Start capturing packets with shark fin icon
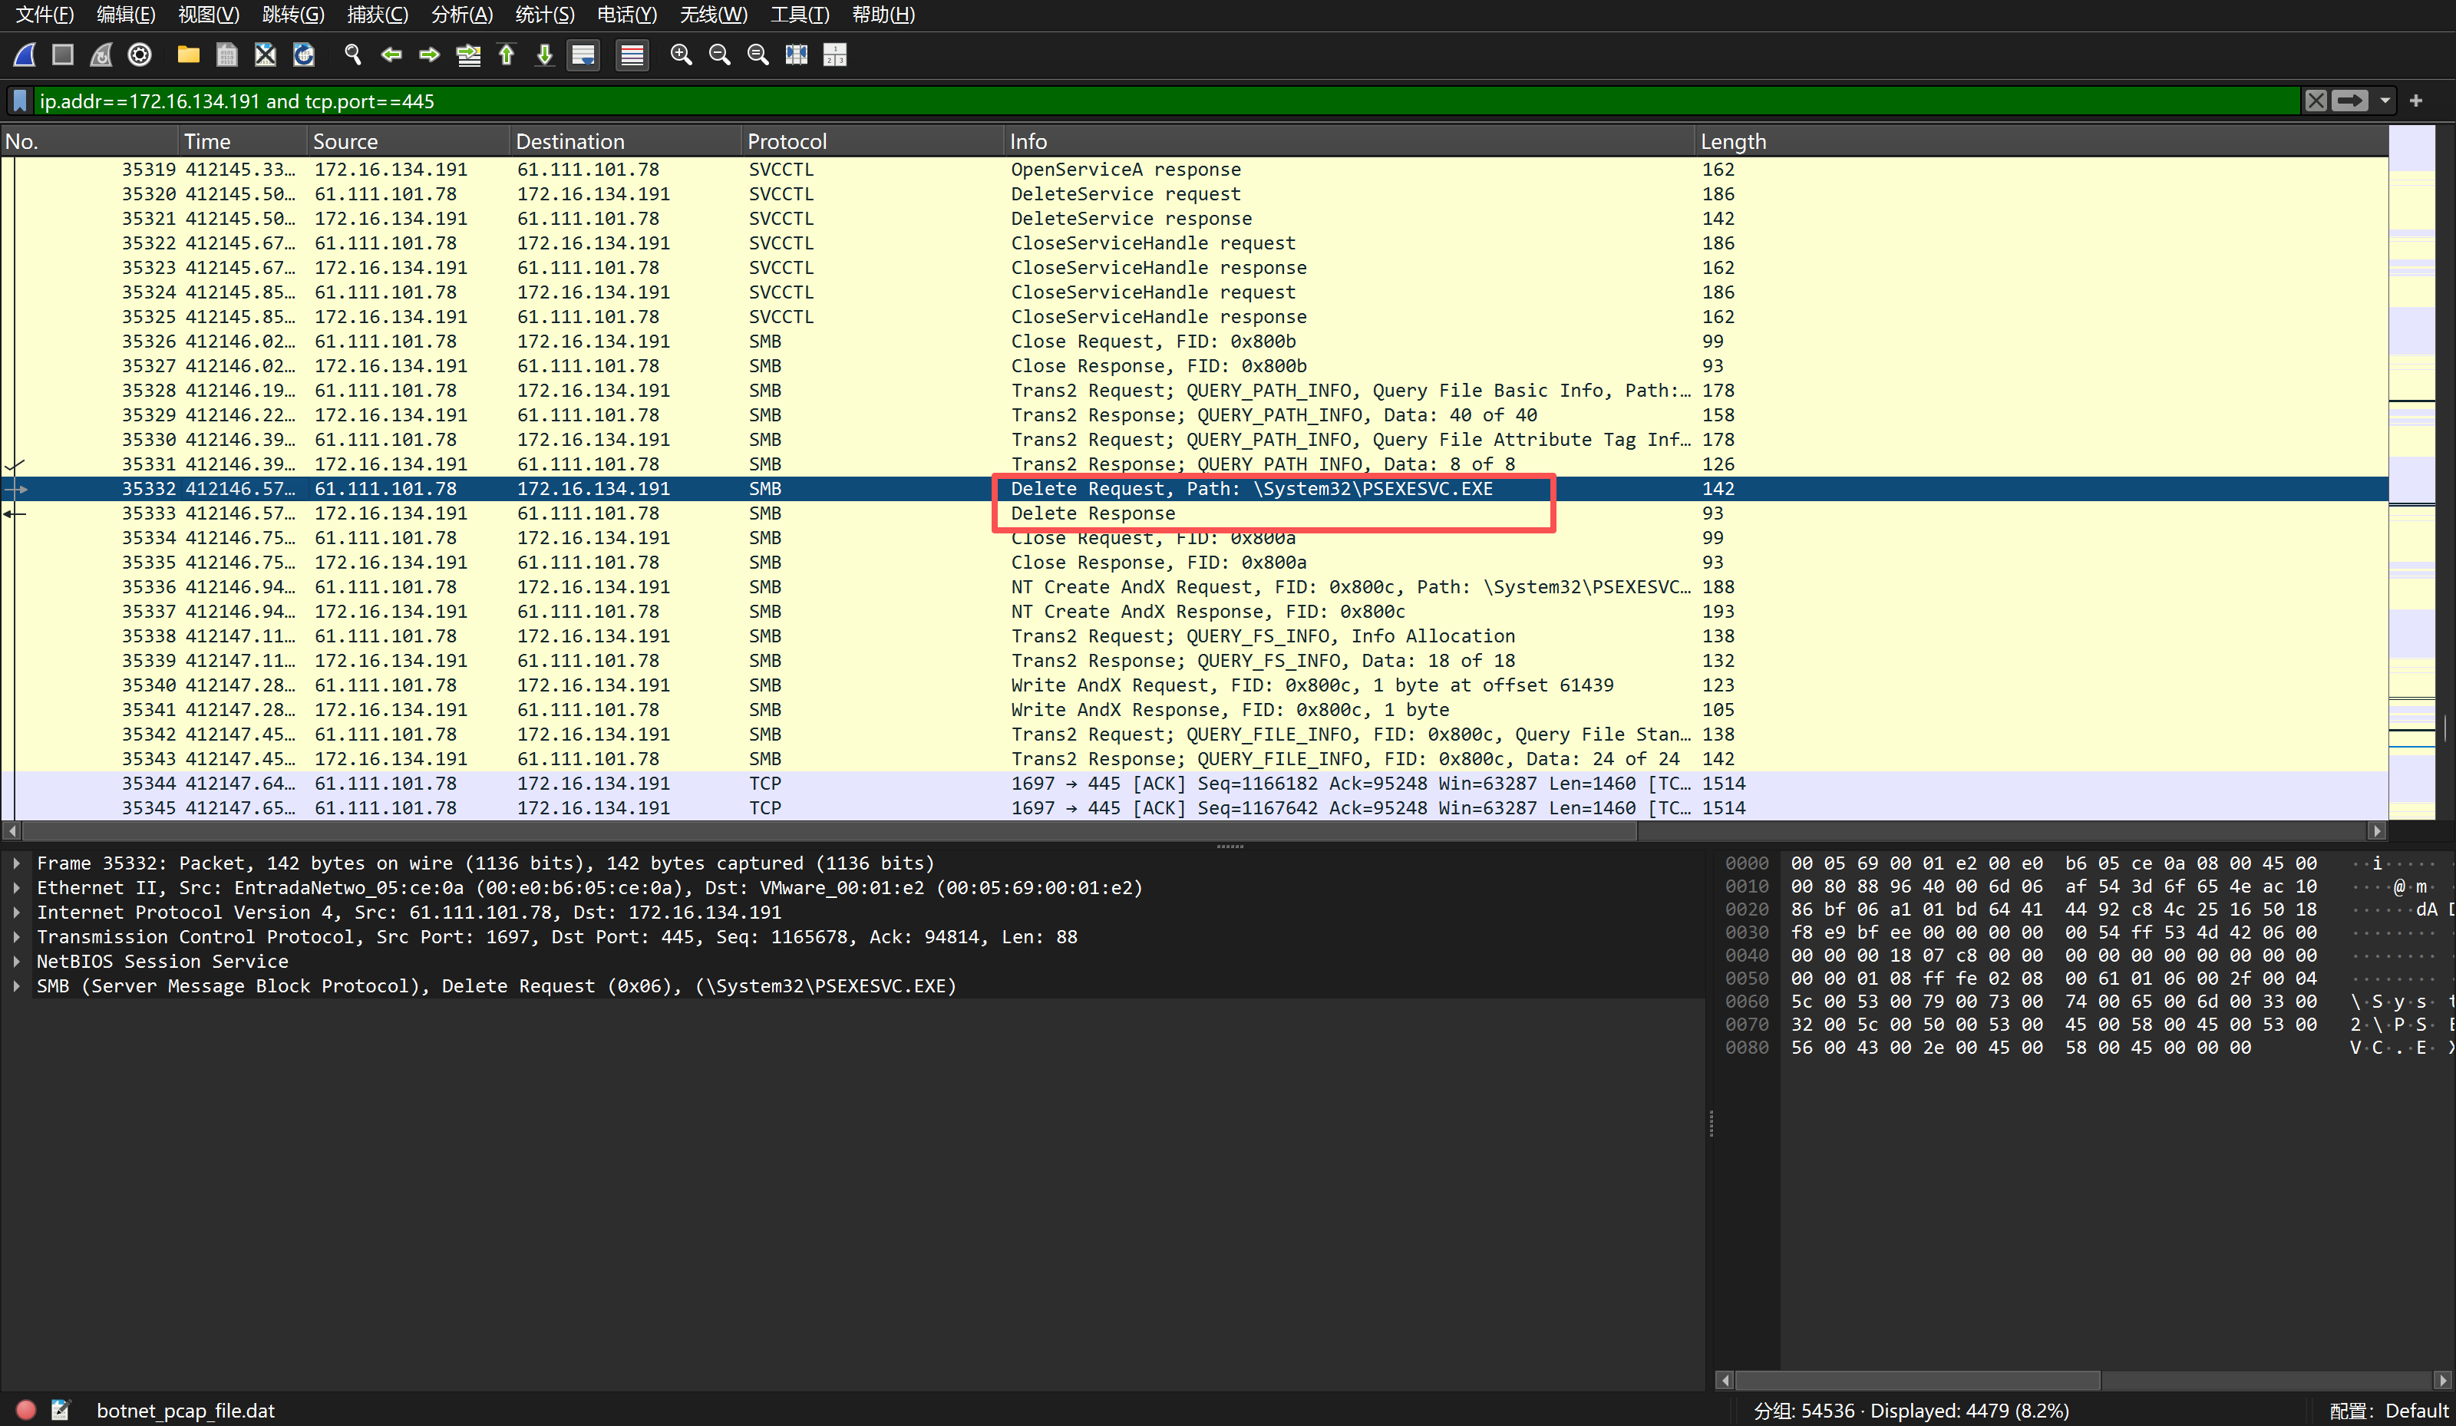 click(x=25, y=54)
